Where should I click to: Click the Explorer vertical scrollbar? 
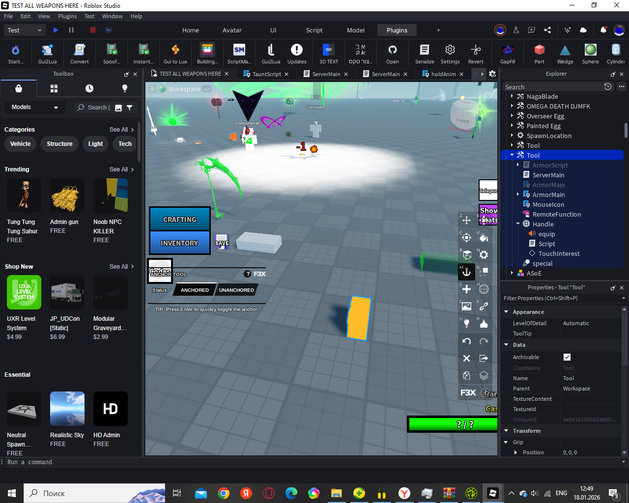[x=626, y=130]
